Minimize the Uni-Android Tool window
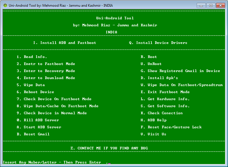The width and height of the screenshot is (228, 167). pyautogui.click(x=201, y=6)
